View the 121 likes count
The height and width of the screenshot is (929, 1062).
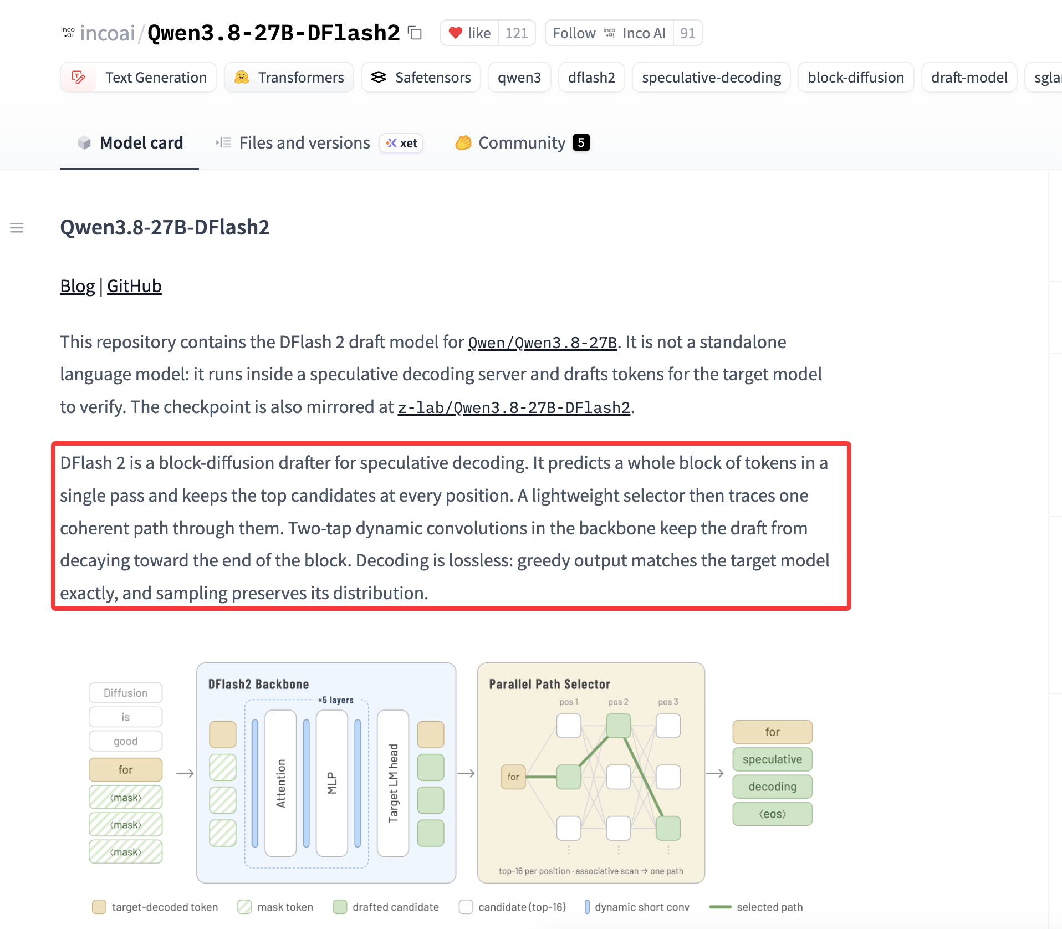tap(517, 33)
